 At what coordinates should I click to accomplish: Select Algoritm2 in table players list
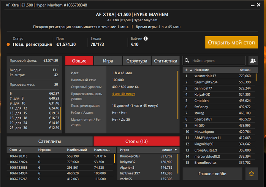pos(147,168)
